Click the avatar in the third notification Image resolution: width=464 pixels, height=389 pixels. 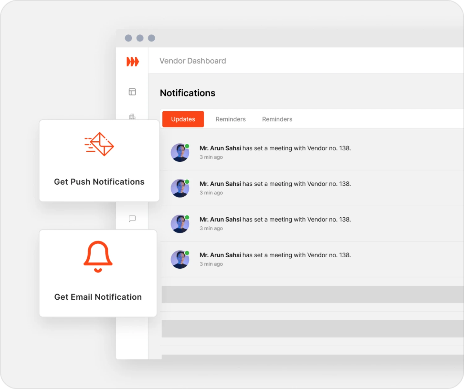(180, 224)
